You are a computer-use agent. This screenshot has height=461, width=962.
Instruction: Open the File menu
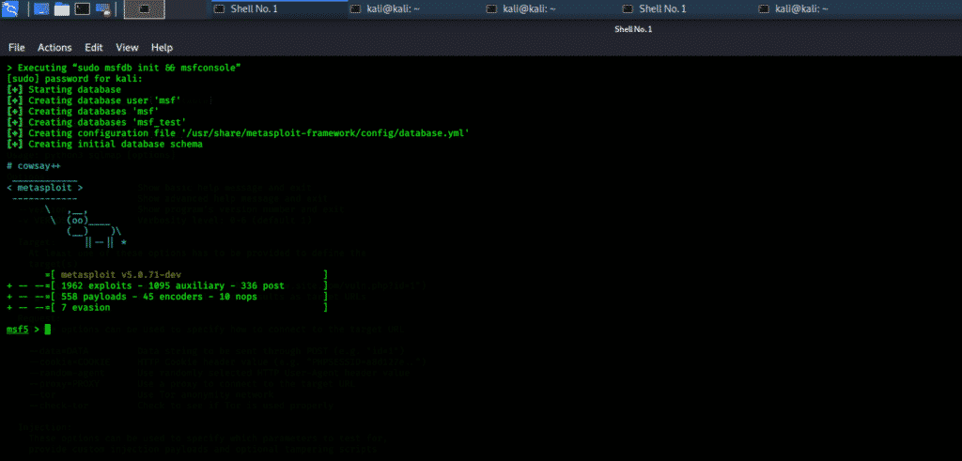tap(17, 47)
